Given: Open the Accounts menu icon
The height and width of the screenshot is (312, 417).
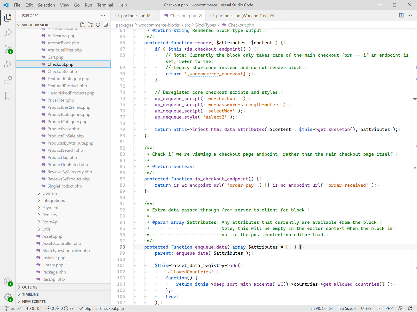Looking at the screenshot, I should (x=8, y=282).
